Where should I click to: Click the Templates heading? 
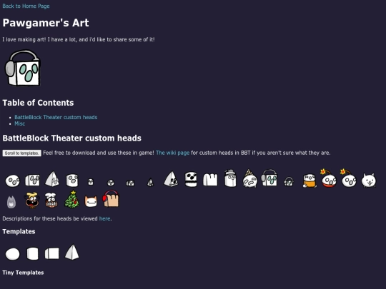point(19,231)
